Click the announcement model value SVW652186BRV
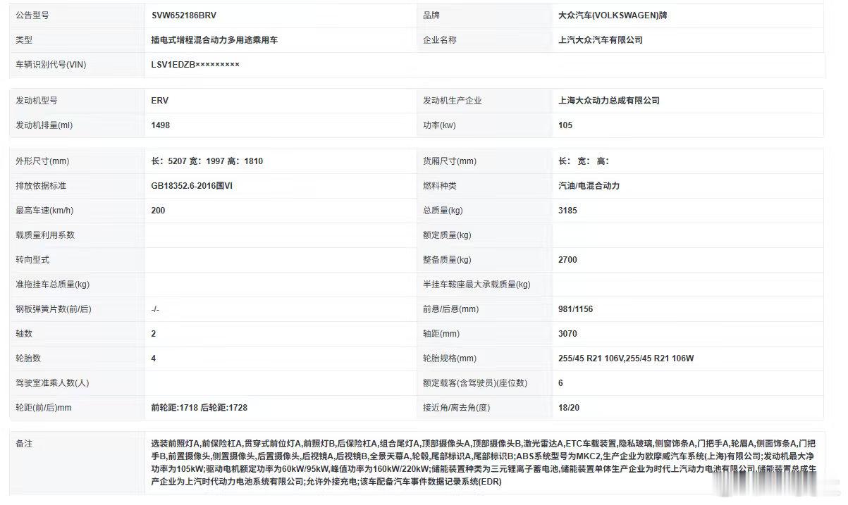This screenshot has width=848, height=505. tap(185, 15)
